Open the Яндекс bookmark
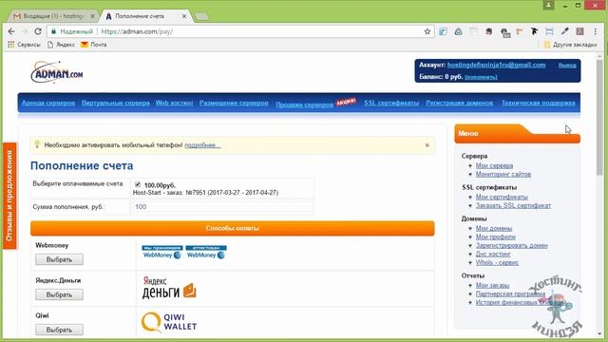 coord(61,45)
